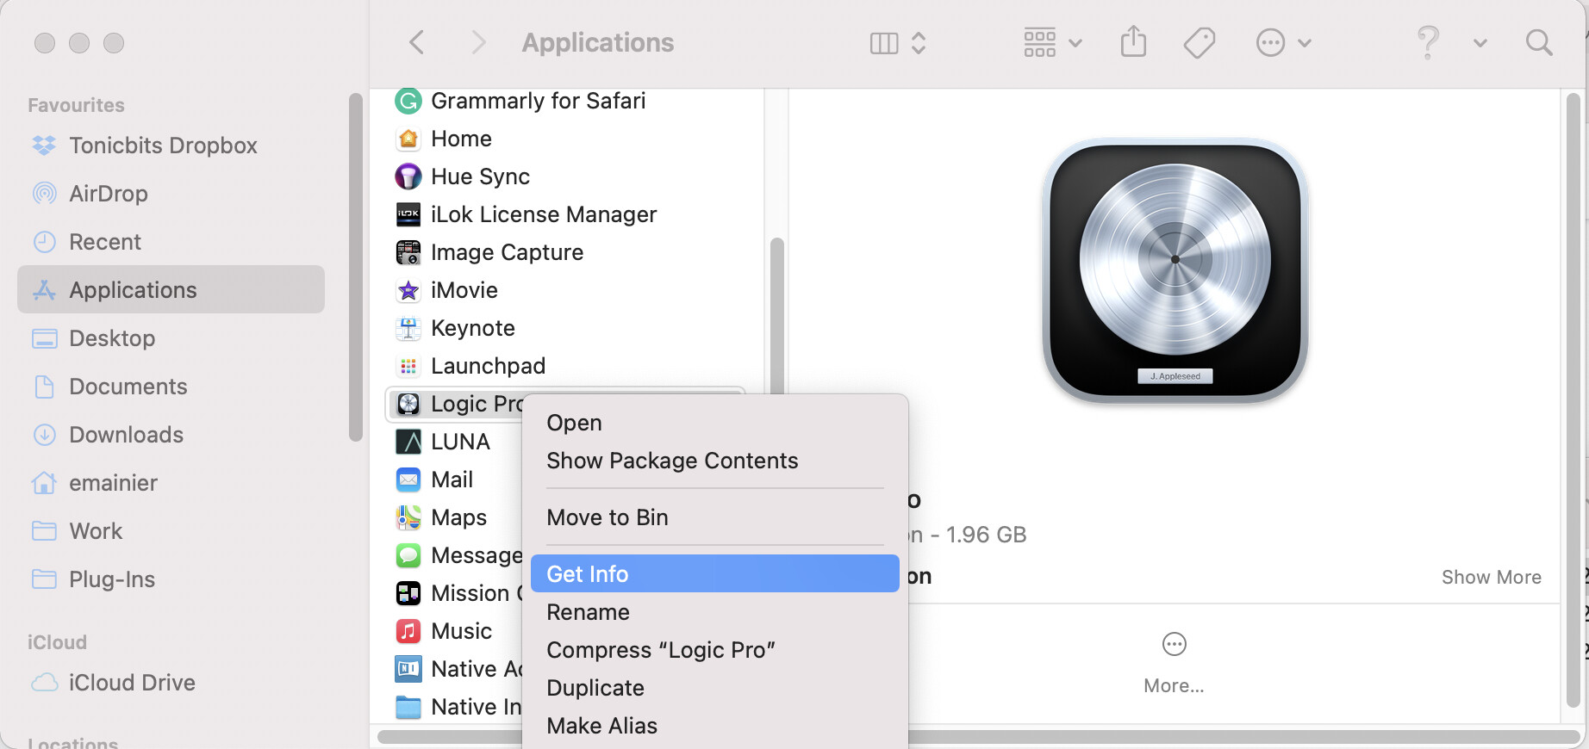Open the view switcher up-down arrows

(x=919, y=43)
